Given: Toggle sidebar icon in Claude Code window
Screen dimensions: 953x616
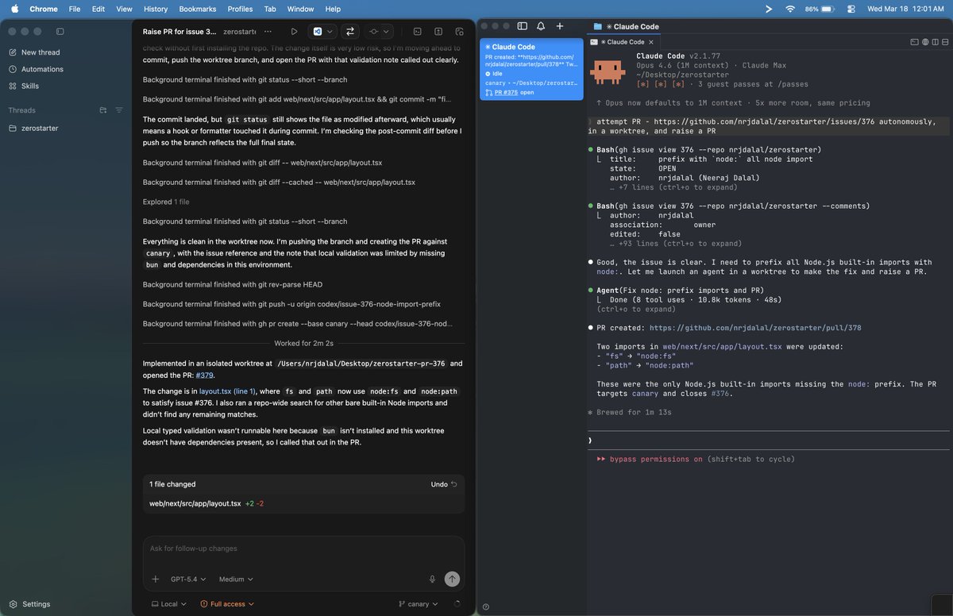Looking at the screenshot, I should 522,26.
